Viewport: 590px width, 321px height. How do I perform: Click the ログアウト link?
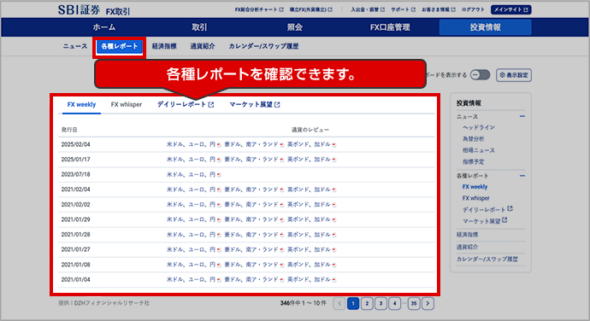(x=473, y=9)
